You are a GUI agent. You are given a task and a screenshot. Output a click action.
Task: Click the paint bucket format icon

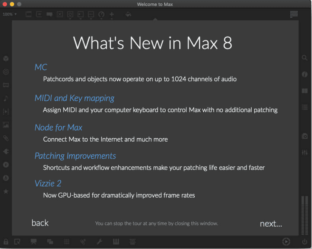pyautogui.click(x=128, y=14)
